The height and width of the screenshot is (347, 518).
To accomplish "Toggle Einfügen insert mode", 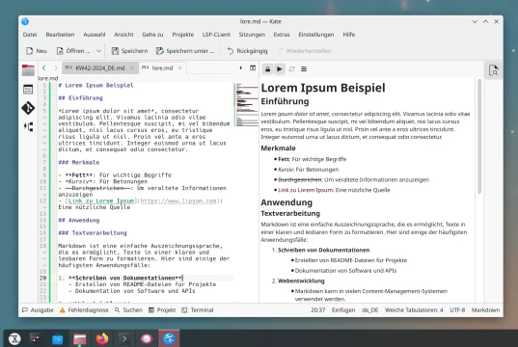I will point(343,310).
